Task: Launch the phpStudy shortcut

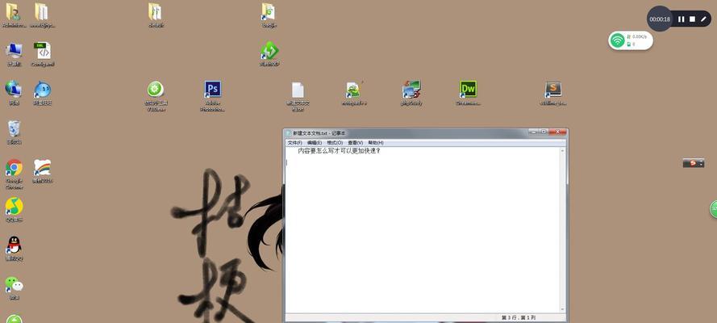Action: coord(411,90)
